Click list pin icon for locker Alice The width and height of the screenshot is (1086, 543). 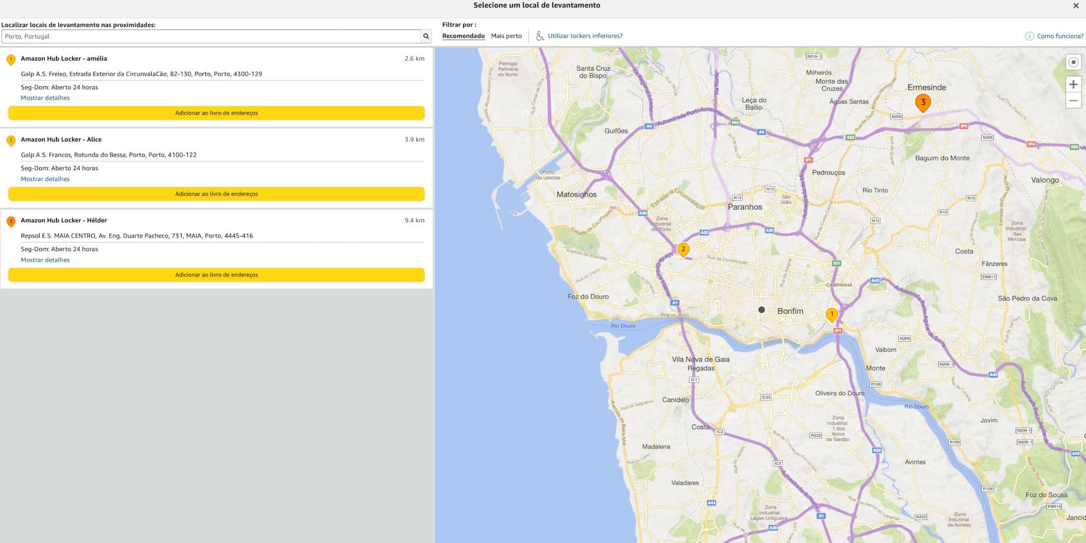click(x=11, y=140)
